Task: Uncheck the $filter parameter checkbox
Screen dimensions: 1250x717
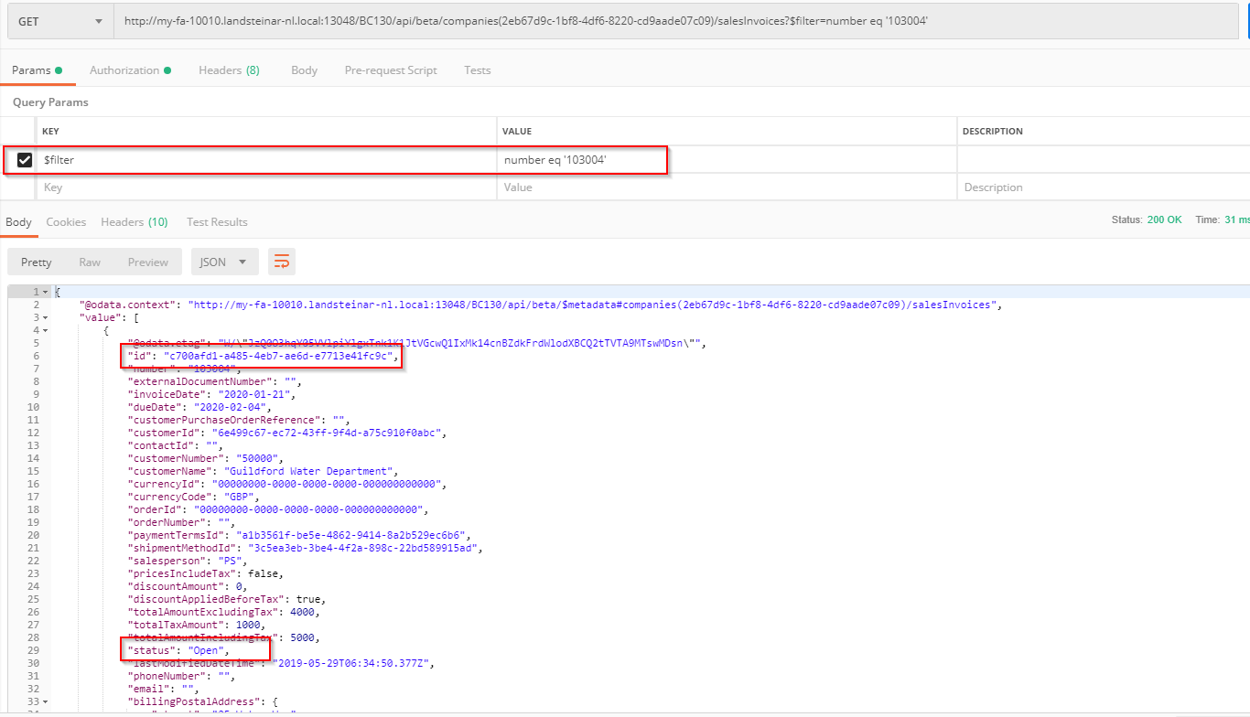Action: [25, 160]
